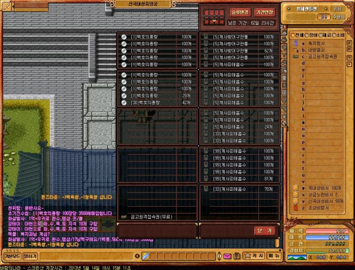Click the feather quill icon in the bottom bar
Image resolution: width=355 pixels, height=270 pixels.
(x=145, y=257)
